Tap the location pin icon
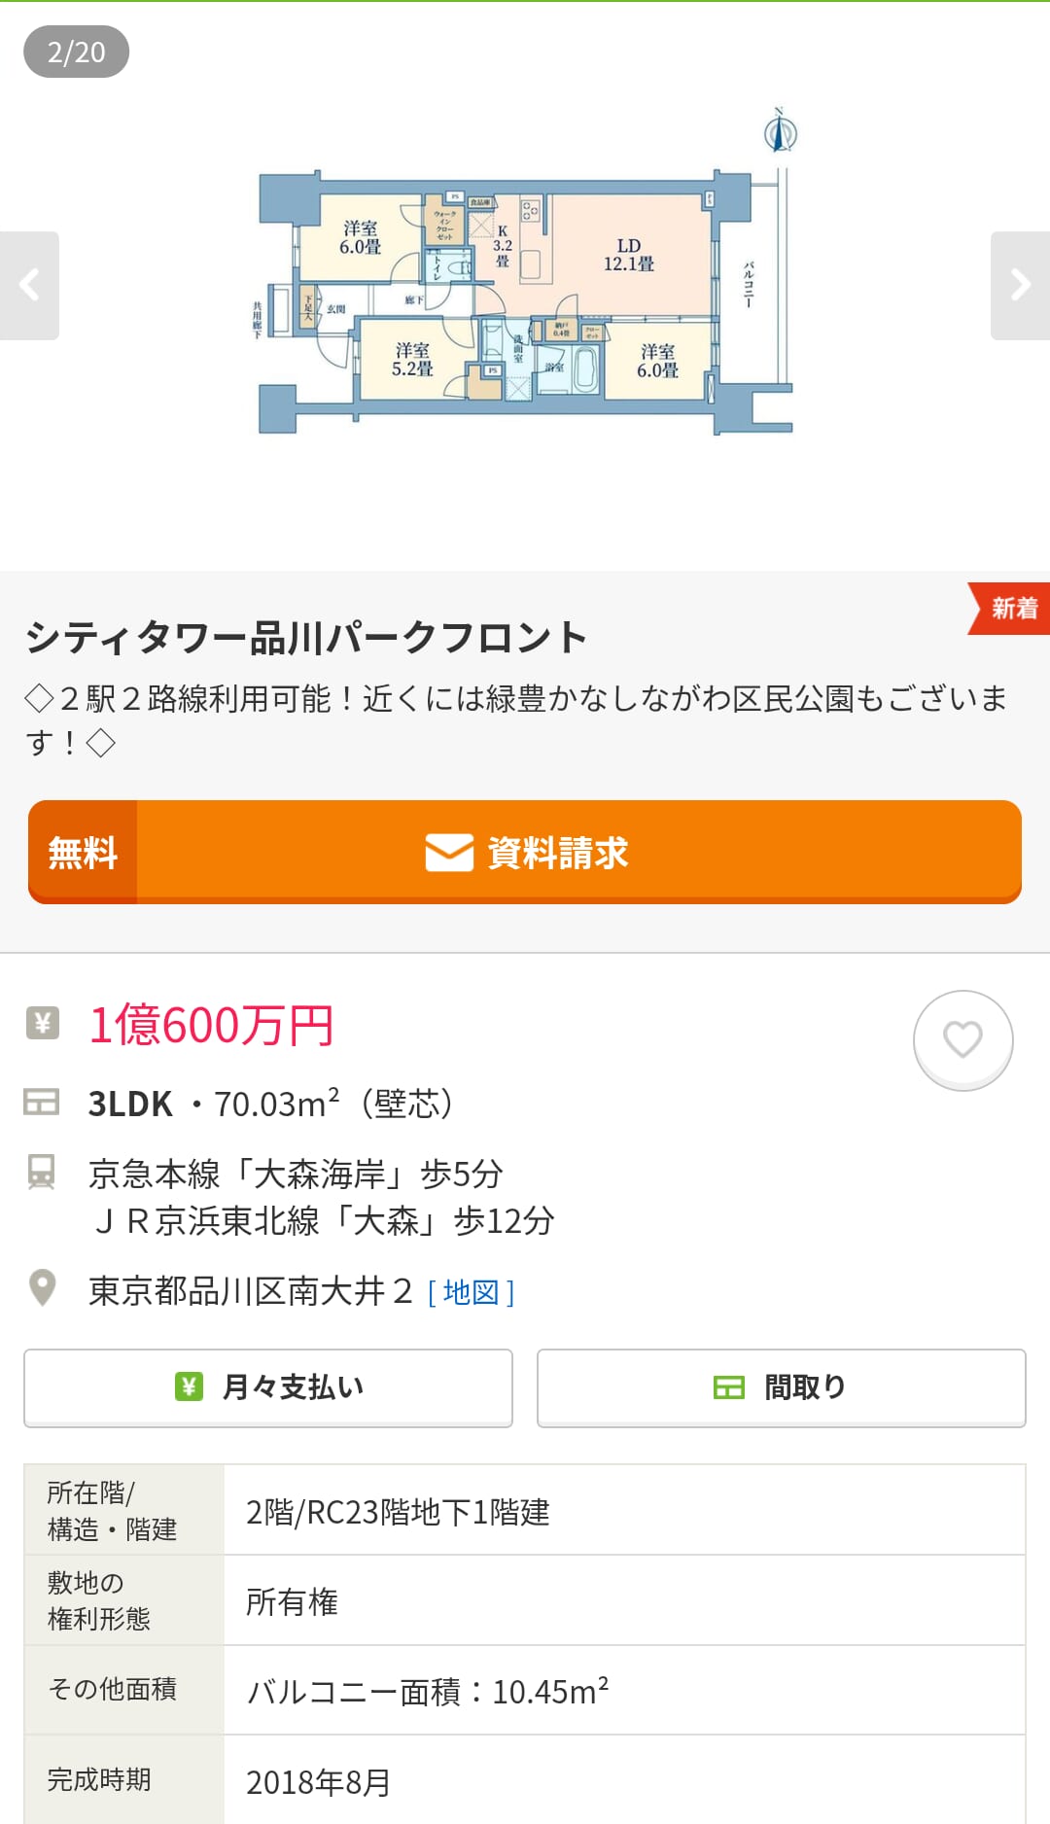This screenshot has height=1824, width=1050. (42, 1288)
